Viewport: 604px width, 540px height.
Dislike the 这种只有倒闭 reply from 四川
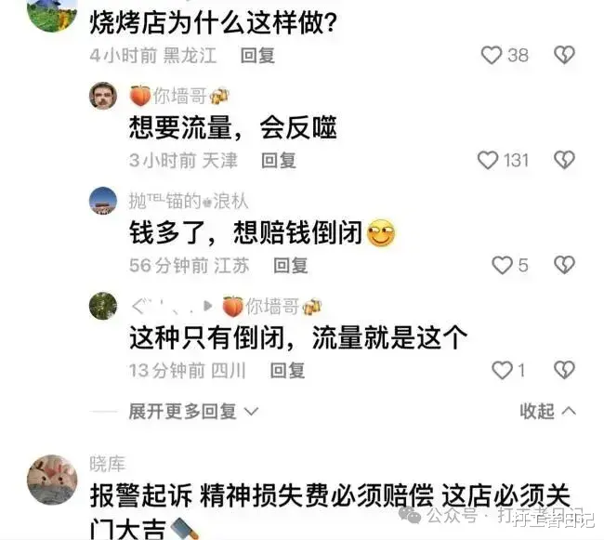(x=564, y=371)
